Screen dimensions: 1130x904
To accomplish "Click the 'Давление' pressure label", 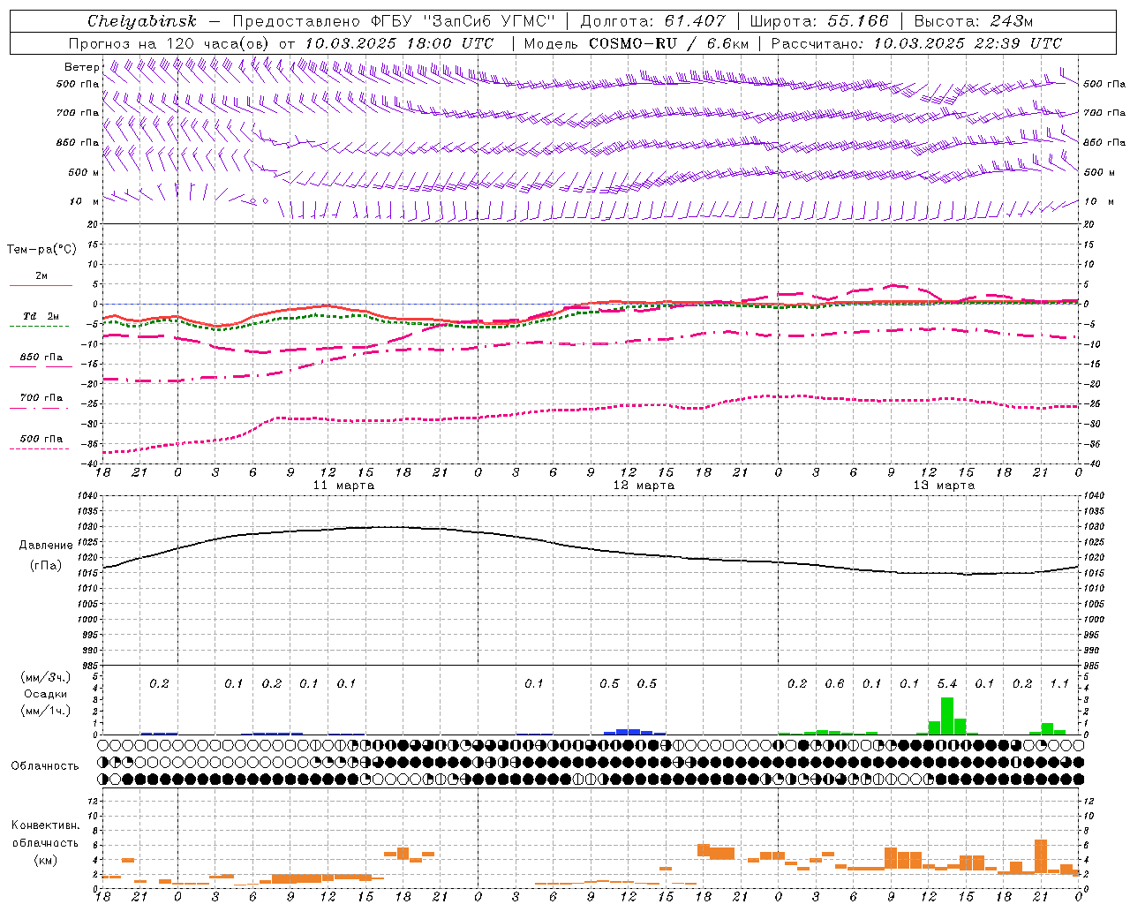I will pyautogui.click(x=46, y=546).
